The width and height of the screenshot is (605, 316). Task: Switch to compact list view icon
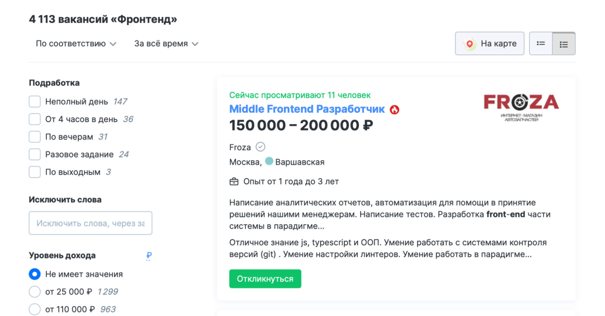click(541, 43)
